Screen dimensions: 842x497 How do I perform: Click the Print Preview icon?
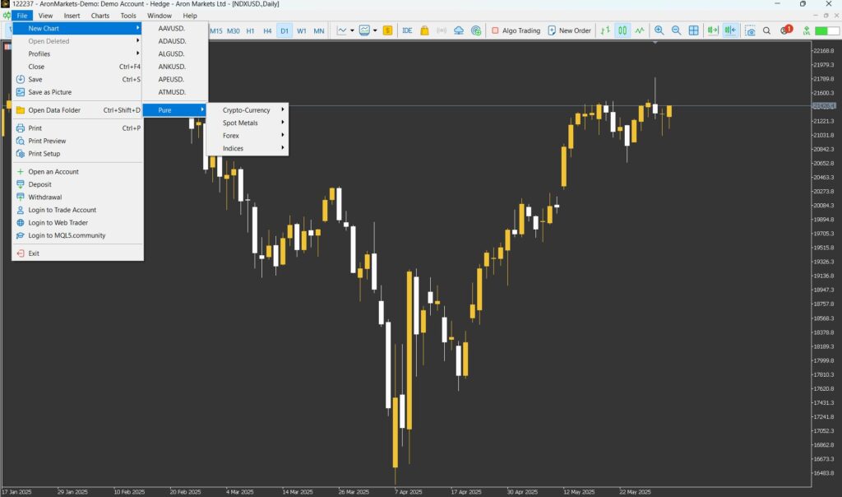[x=21, y=141]
